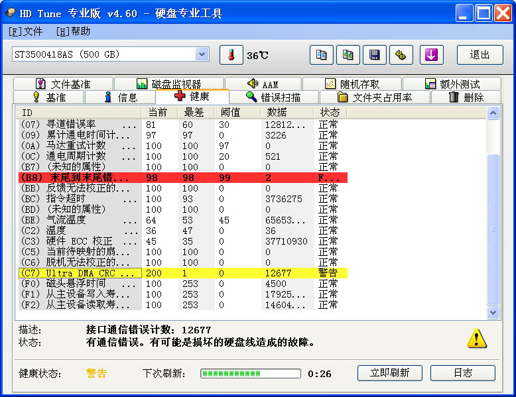
Task: Select the (F1) 从主设备写入寿 row
Action: pos(183,294)
